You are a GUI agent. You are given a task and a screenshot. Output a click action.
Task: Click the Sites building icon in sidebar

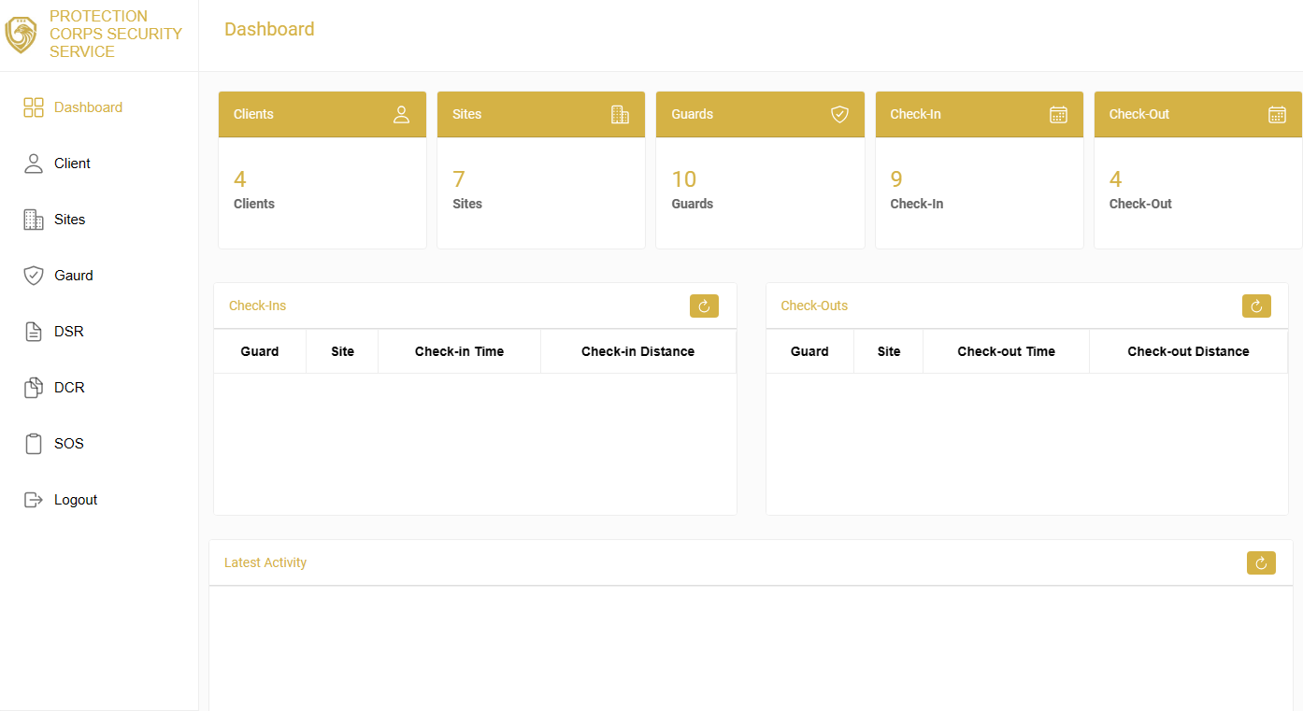coord(34,220)
